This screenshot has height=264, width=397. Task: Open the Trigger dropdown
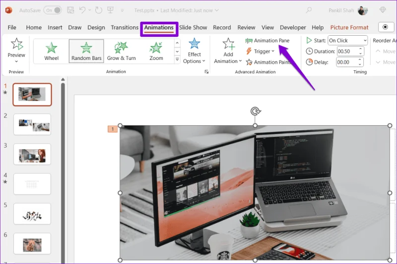[260, 52]
